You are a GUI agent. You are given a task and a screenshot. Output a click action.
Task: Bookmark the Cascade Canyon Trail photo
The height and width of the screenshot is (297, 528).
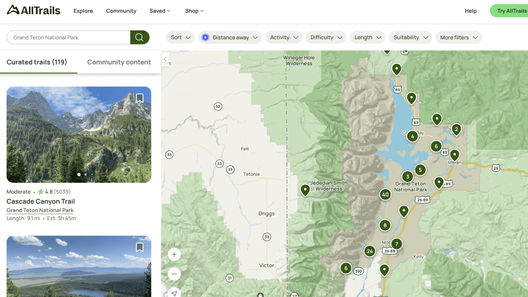coord(140,98)
